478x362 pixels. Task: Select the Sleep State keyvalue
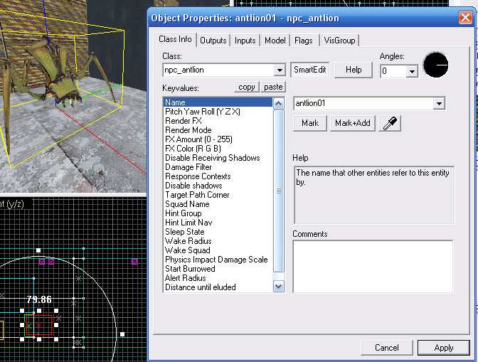pos(218,232)
